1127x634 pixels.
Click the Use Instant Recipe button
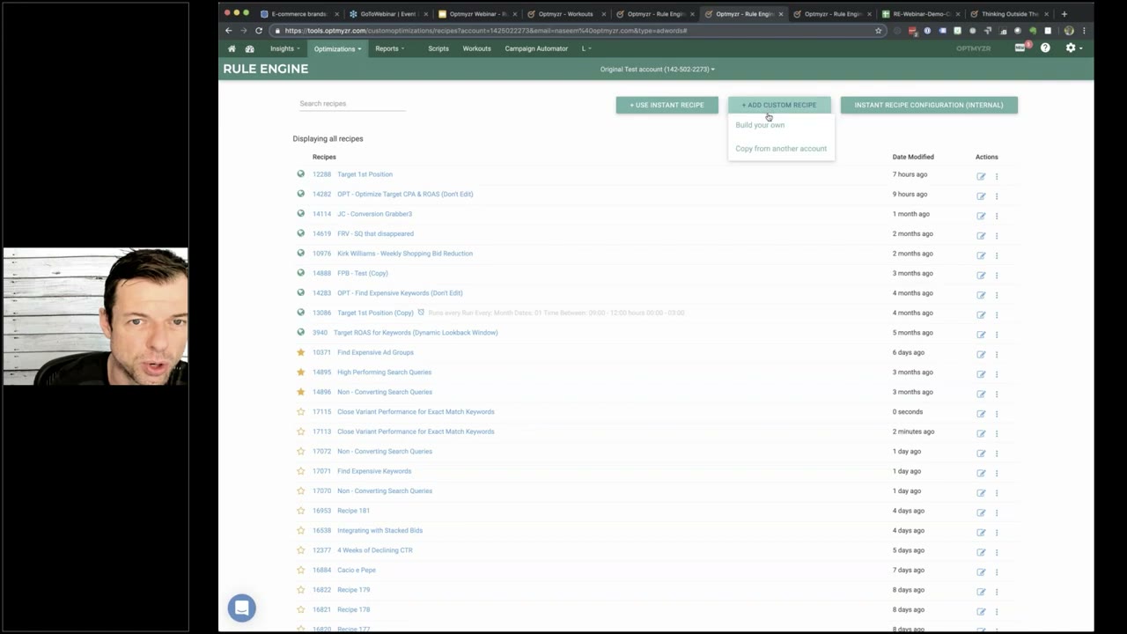(667, 105)
